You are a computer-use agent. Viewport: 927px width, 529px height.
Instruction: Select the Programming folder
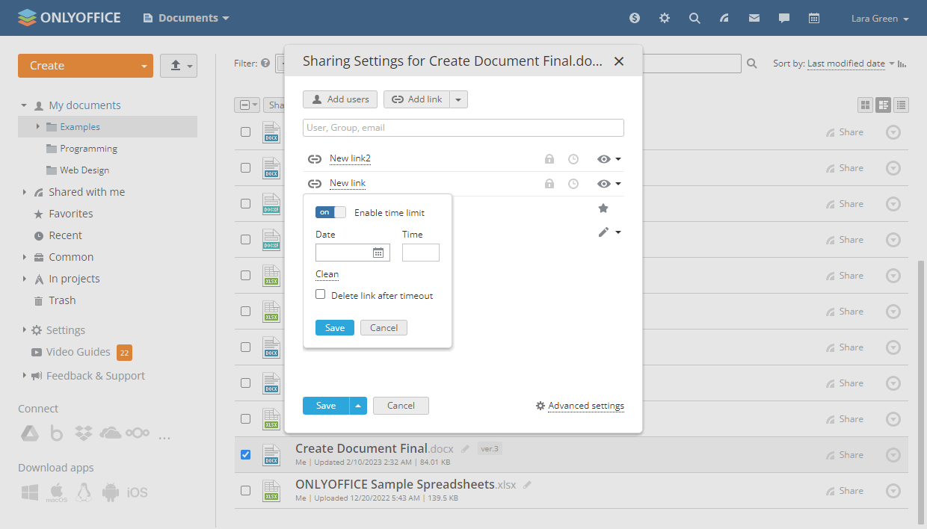(x=88, y=149)
